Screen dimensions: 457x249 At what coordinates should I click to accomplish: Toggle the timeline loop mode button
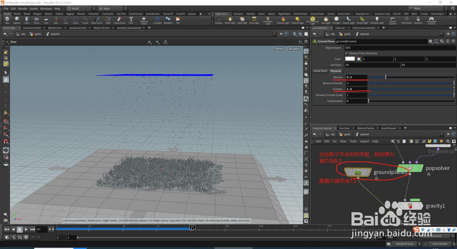20,237
